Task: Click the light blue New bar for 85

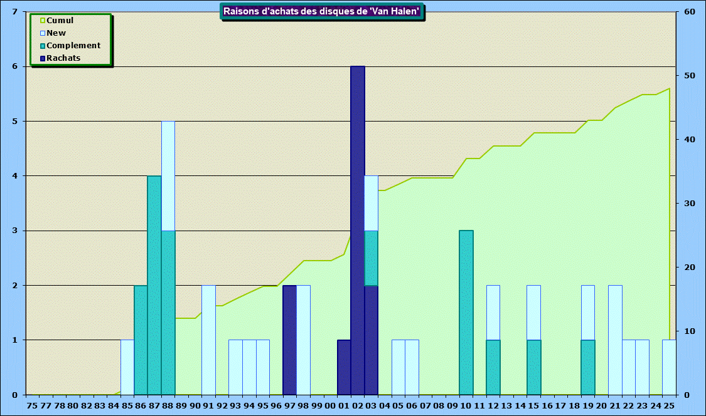Action: pos(127,367)
